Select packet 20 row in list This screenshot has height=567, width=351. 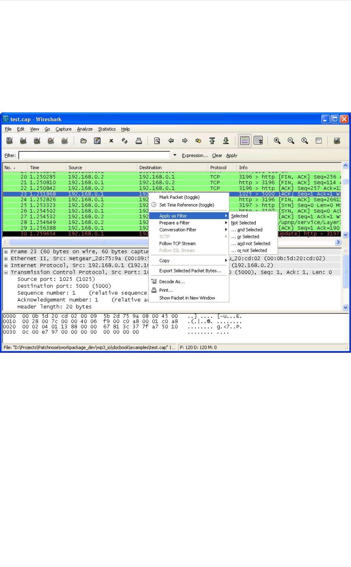(x=172, y=177)
